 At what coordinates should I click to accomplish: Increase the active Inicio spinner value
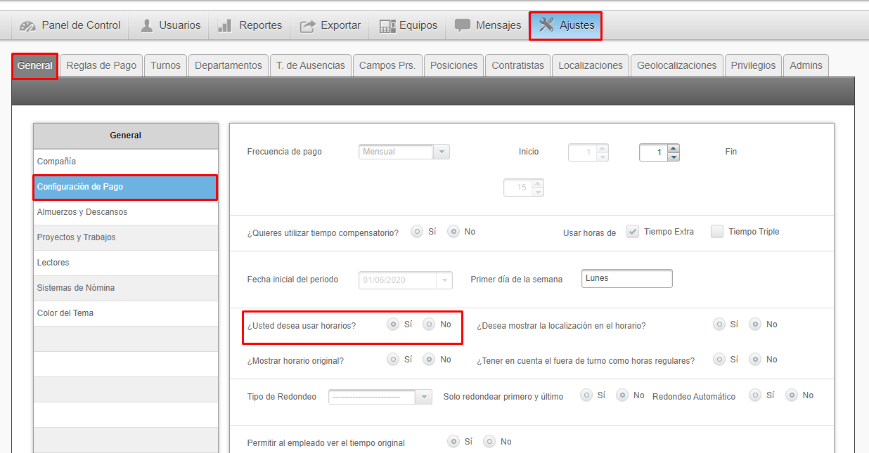point(674,148)
